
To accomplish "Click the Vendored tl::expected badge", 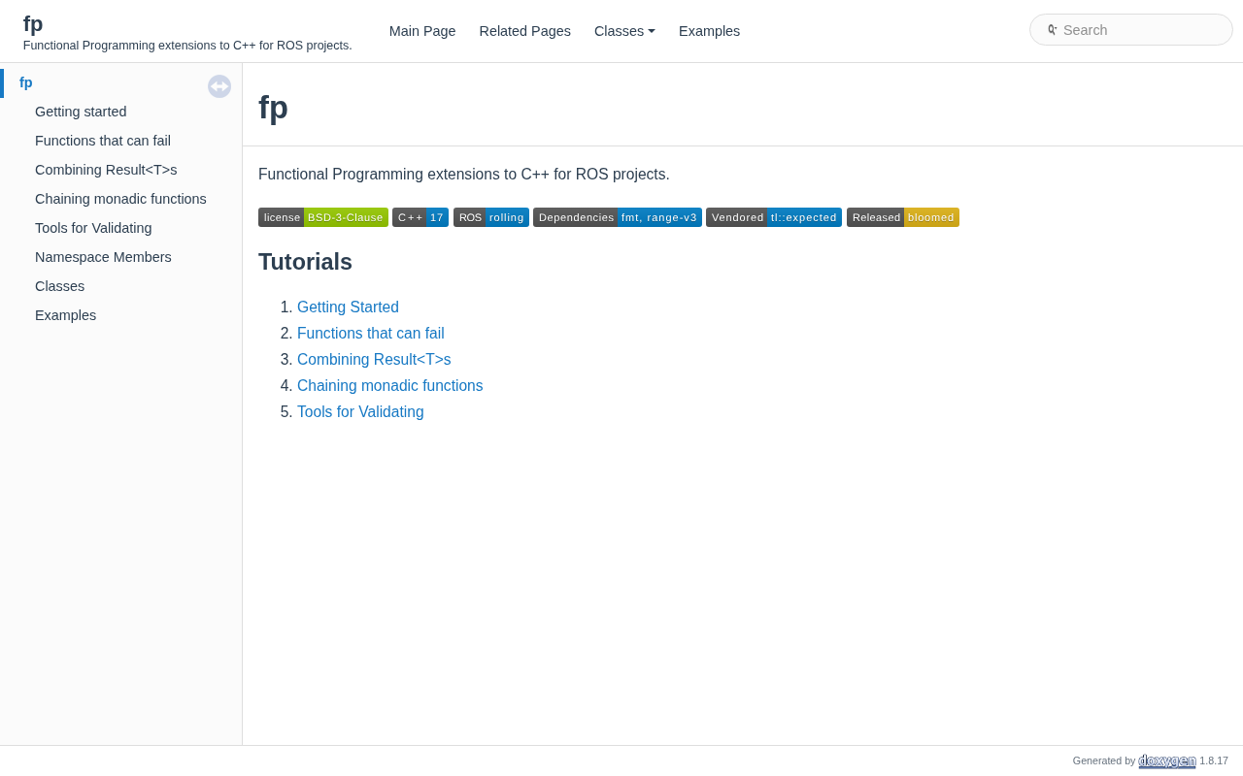I will click(774, 217).
